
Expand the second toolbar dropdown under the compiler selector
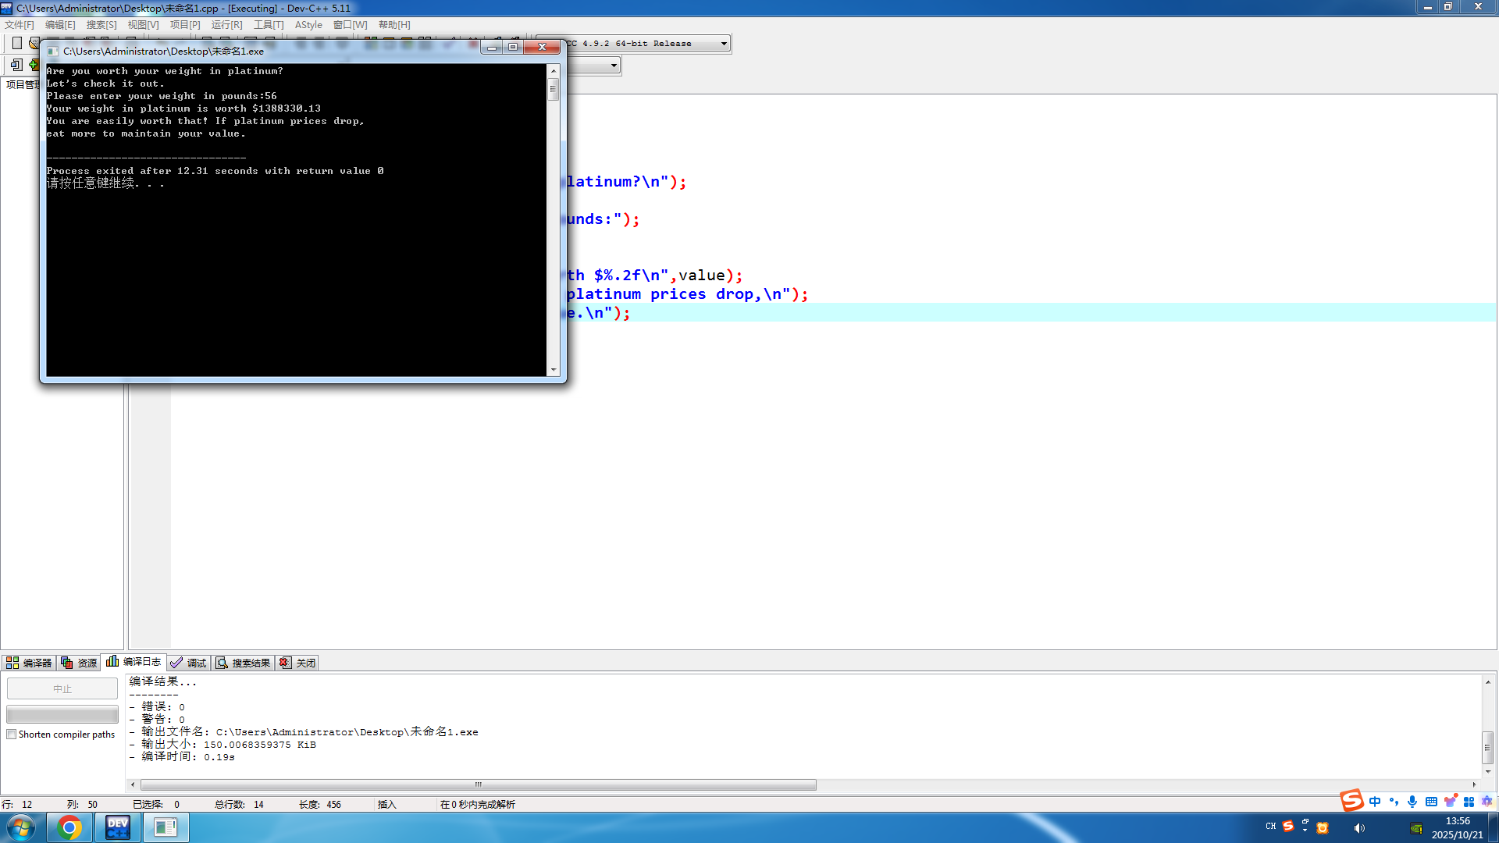click(x=614, y=66)
